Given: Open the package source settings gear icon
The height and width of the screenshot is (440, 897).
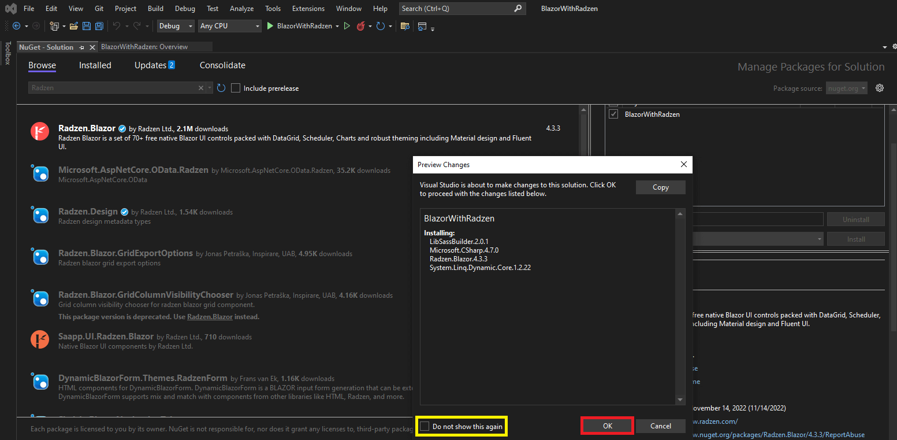Looking at the screenshot, I should tap(880, 88).
